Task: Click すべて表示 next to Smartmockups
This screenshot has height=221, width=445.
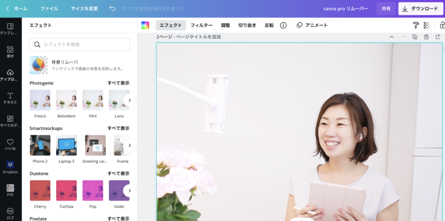Action: tap(118, 128)
